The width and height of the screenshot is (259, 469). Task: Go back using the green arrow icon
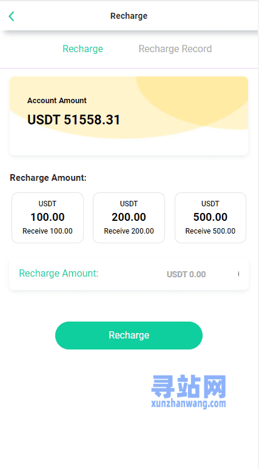tap(12, 16)
